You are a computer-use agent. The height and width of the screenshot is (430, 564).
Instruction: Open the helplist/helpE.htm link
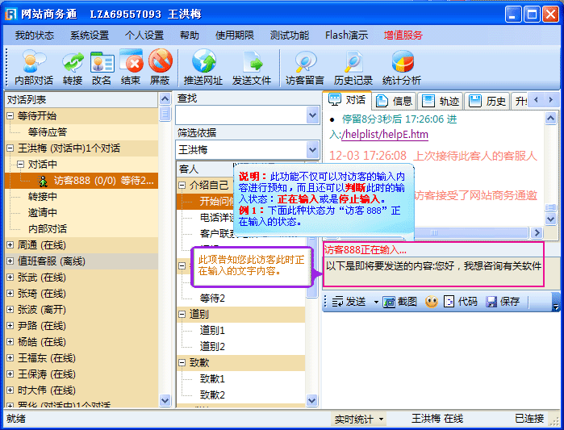coord(385,134)
